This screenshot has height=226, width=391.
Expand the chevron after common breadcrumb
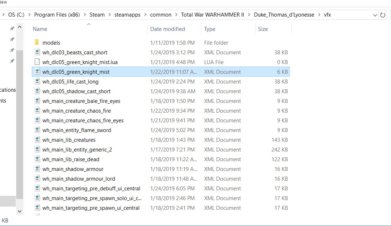click(176, 15)
